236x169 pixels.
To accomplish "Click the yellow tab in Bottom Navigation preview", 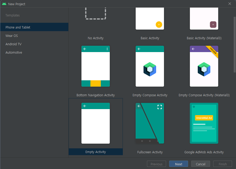I will click(96, 83).
